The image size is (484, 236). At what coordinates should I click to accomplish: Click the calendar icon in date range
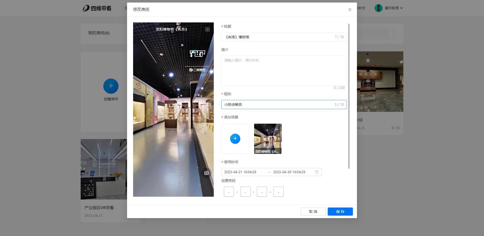(317, 172)
